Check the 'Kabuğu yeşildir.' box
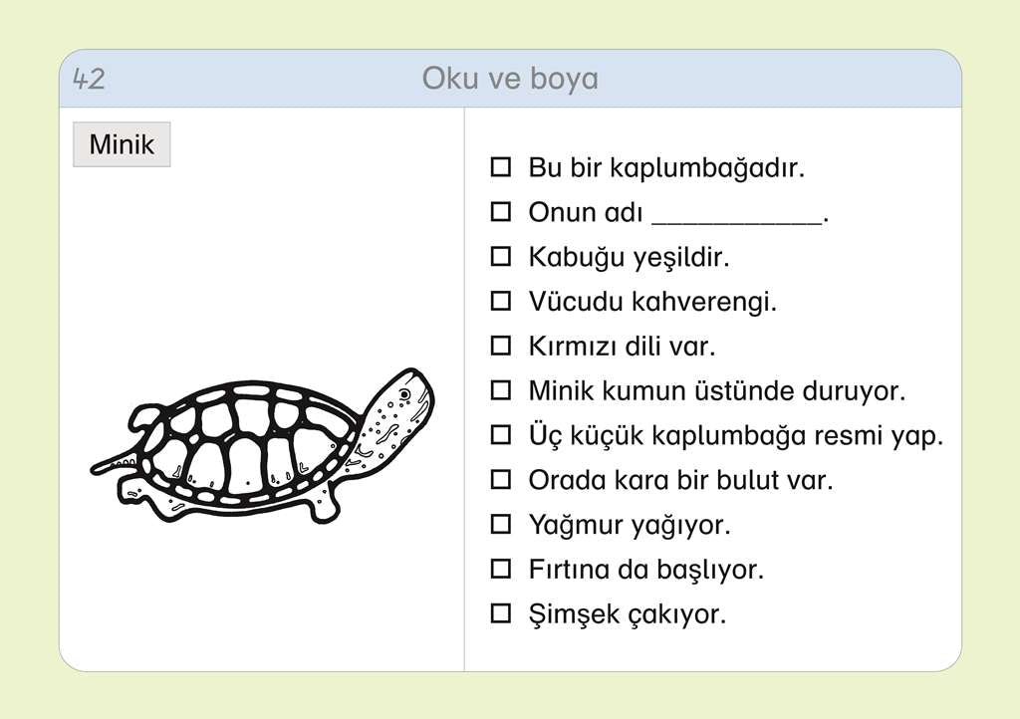The image size is (1020, 719). [500, 257]
